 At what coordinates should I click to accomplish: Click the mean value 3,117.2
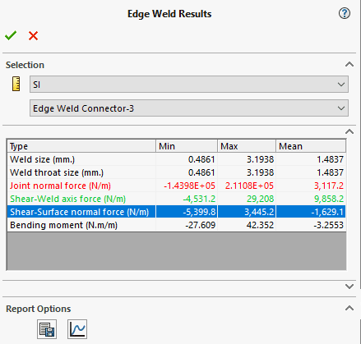pos(329,186)
